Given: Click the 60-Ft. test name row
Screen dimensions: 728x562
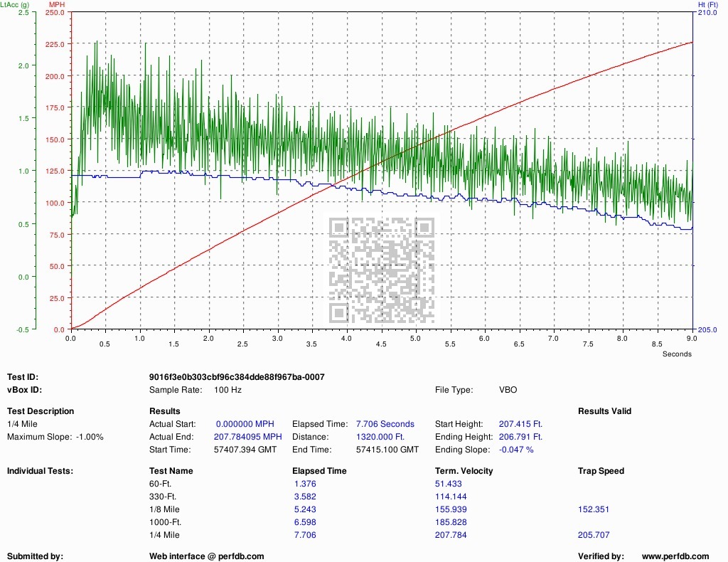Looking at the screenshot, I should (161, 484).
